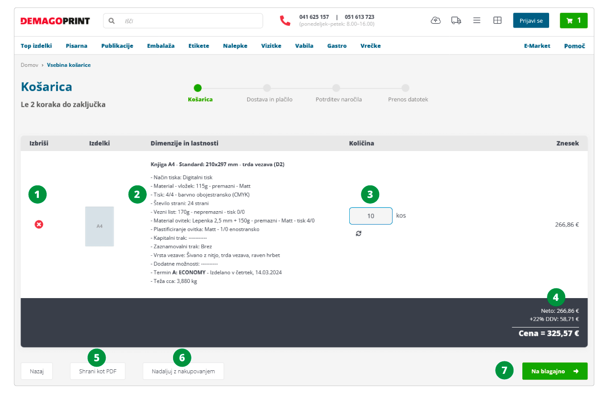Select the Dostava in plačilo step marker
Image resolution: width=608 pixels, height=393 pixels.
pyautogui.click(x=267, y=88)
